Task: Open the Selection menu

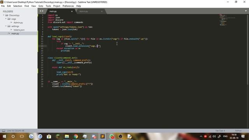Action: tap(18, 6)
